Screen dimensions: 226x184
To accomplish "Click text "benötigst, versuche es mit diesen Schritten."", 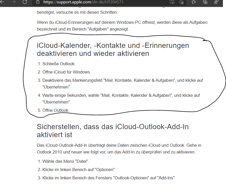I will pyautogui.click(x=77, y=12).
